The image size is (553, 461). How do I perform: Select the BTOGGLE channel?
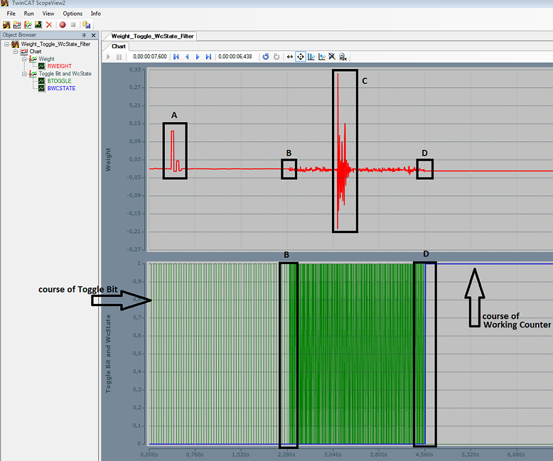click(59, 81)
